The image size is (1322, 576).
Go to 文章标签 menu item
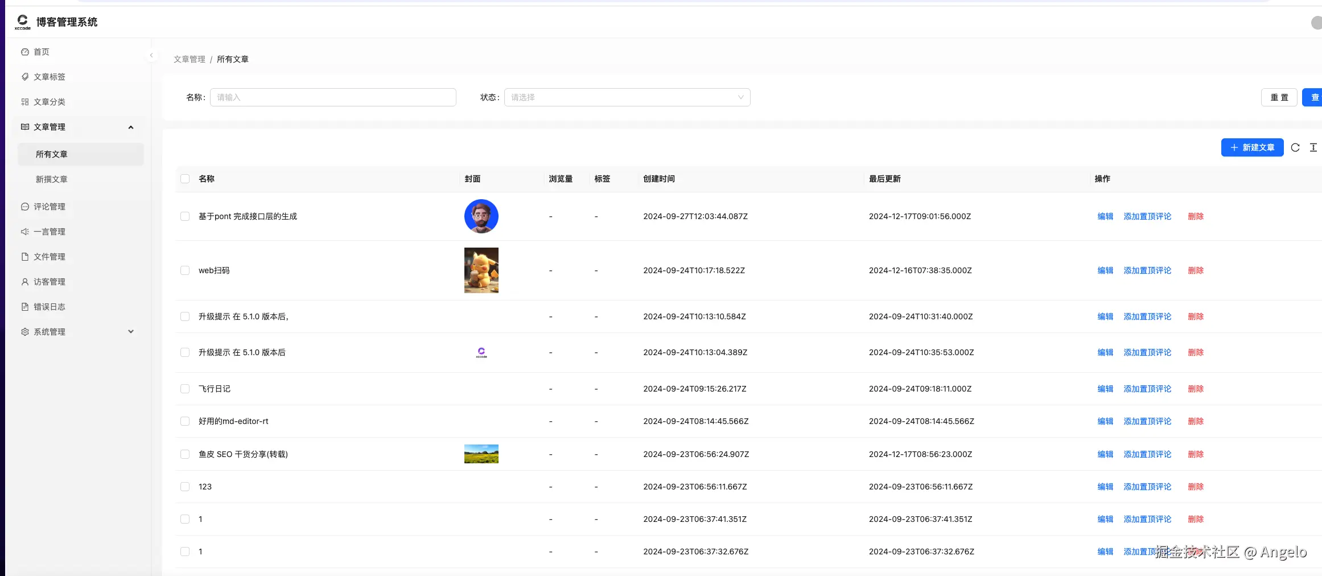point(80,77)
